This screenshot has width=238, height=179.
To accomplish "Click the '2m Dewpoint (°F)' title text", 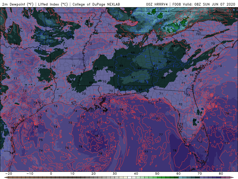I will click(18, 4).
